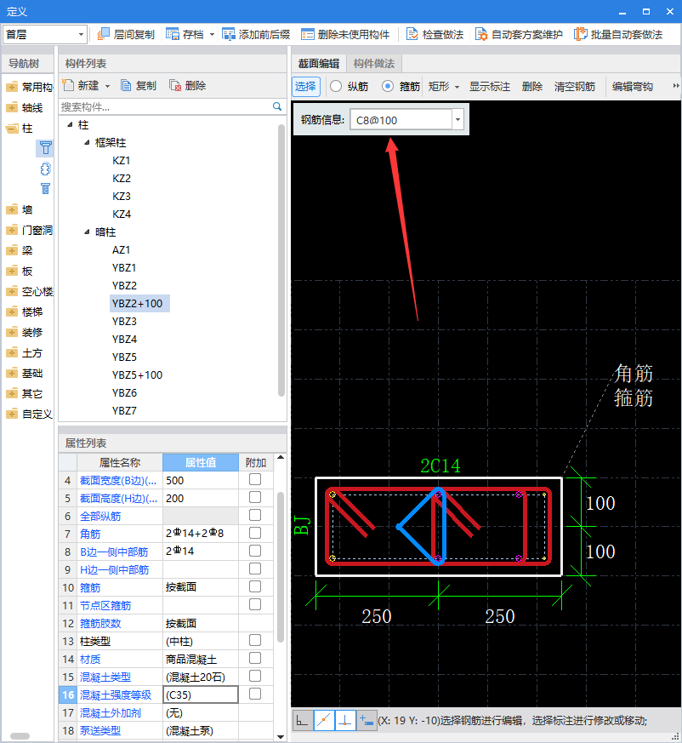Click the (C35) property value cell
This screenshot has width=682, height=743.
coord(201,694)
